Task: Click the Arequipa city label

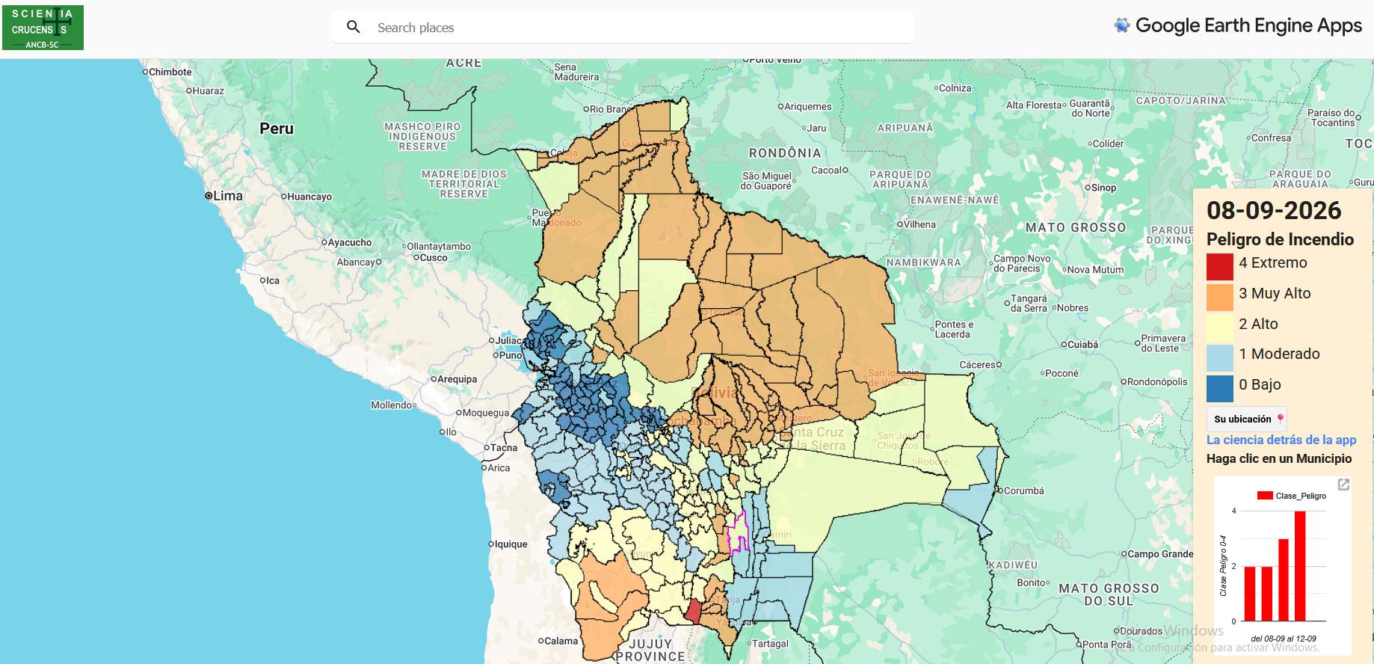Action: (x=457, y=379)
